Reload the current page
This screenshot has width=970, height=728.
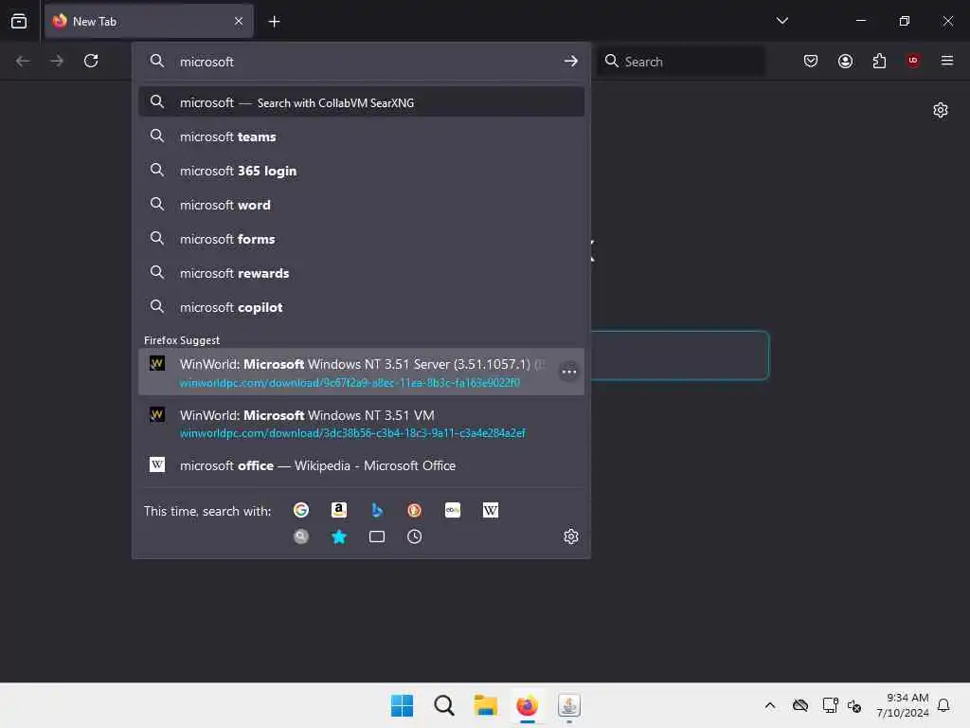tap(91, 61)
